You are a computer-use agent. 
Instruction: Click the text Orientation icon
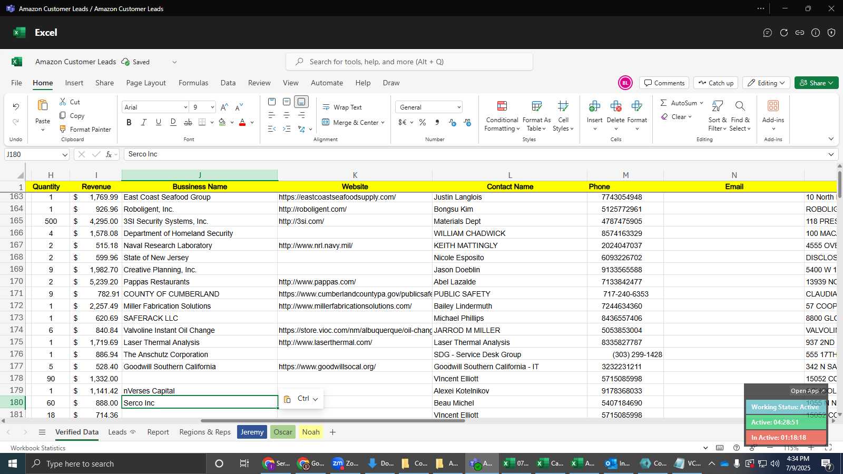pos(301,129)
